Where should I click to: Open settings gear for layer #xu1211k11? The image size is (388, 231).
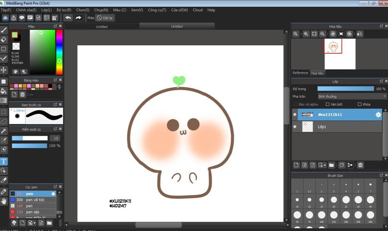[378, 115]
